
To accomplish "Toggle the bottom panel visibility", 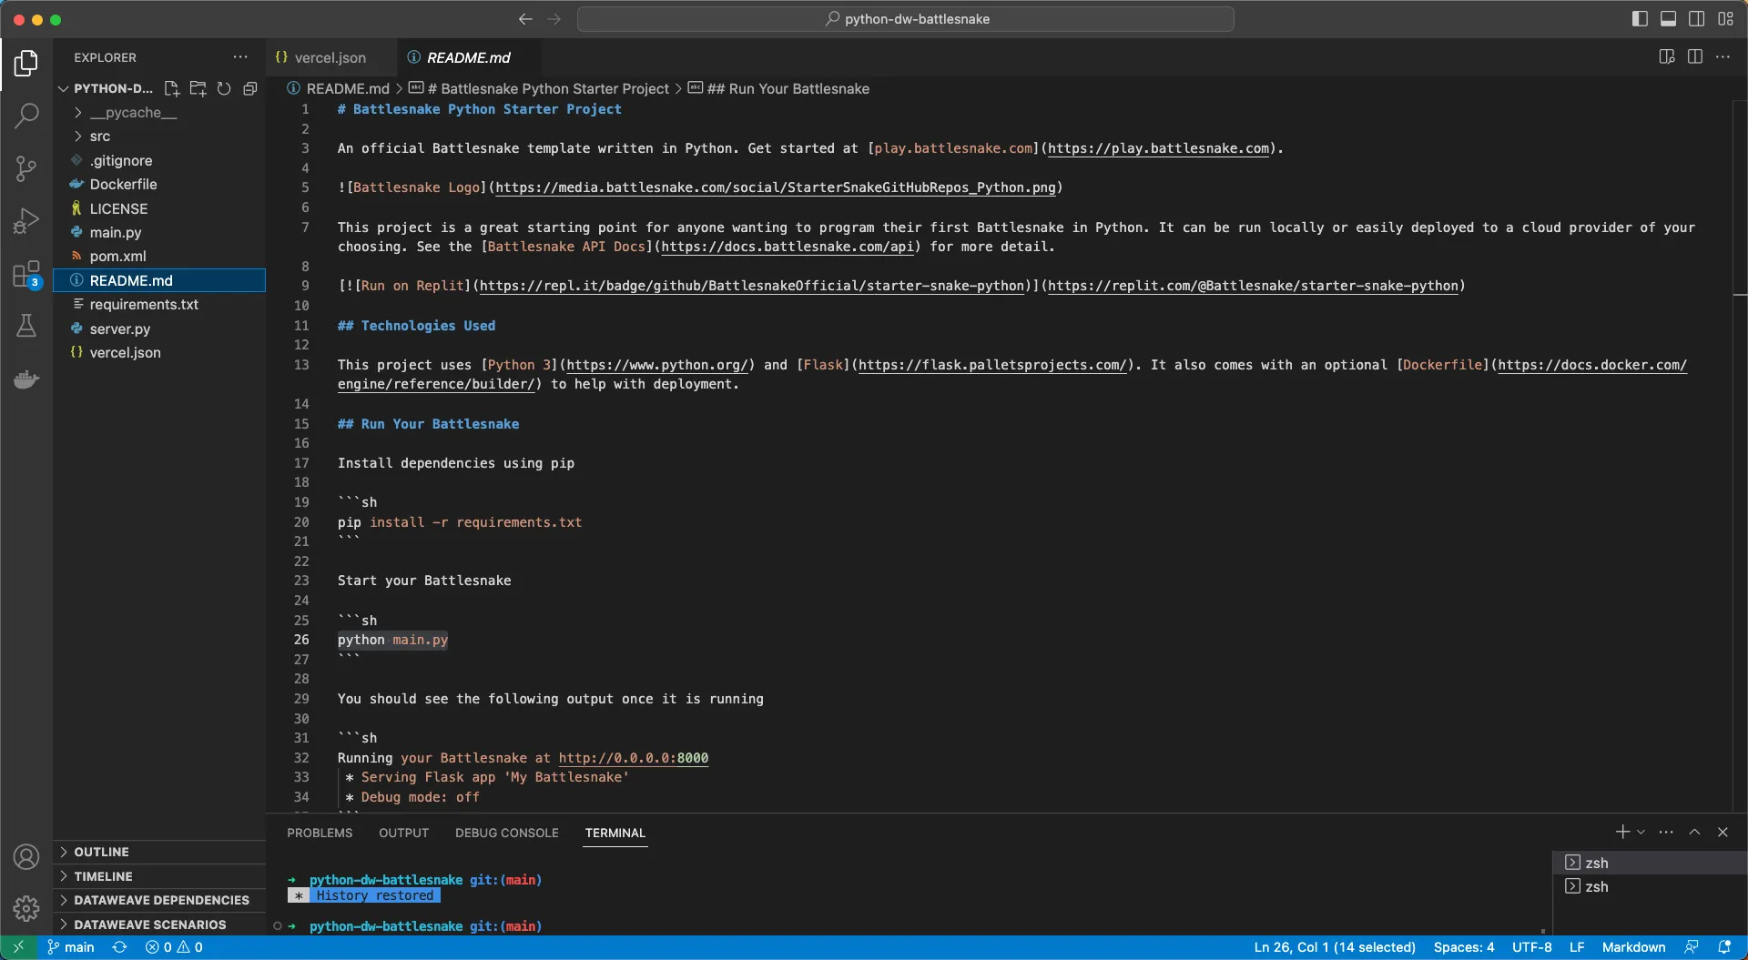I will [1669, 19].
